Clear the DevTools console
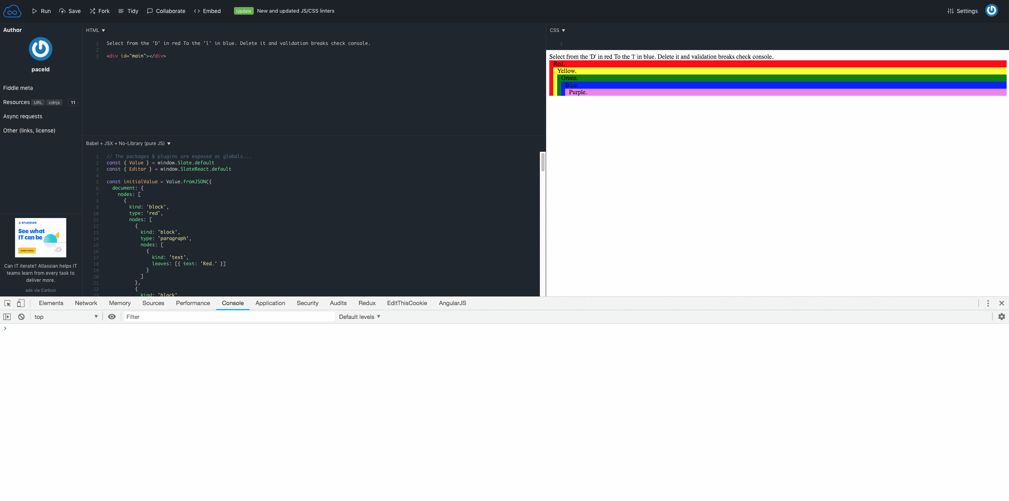Viewport: 1009px width, 501px height. click(21, 317)
